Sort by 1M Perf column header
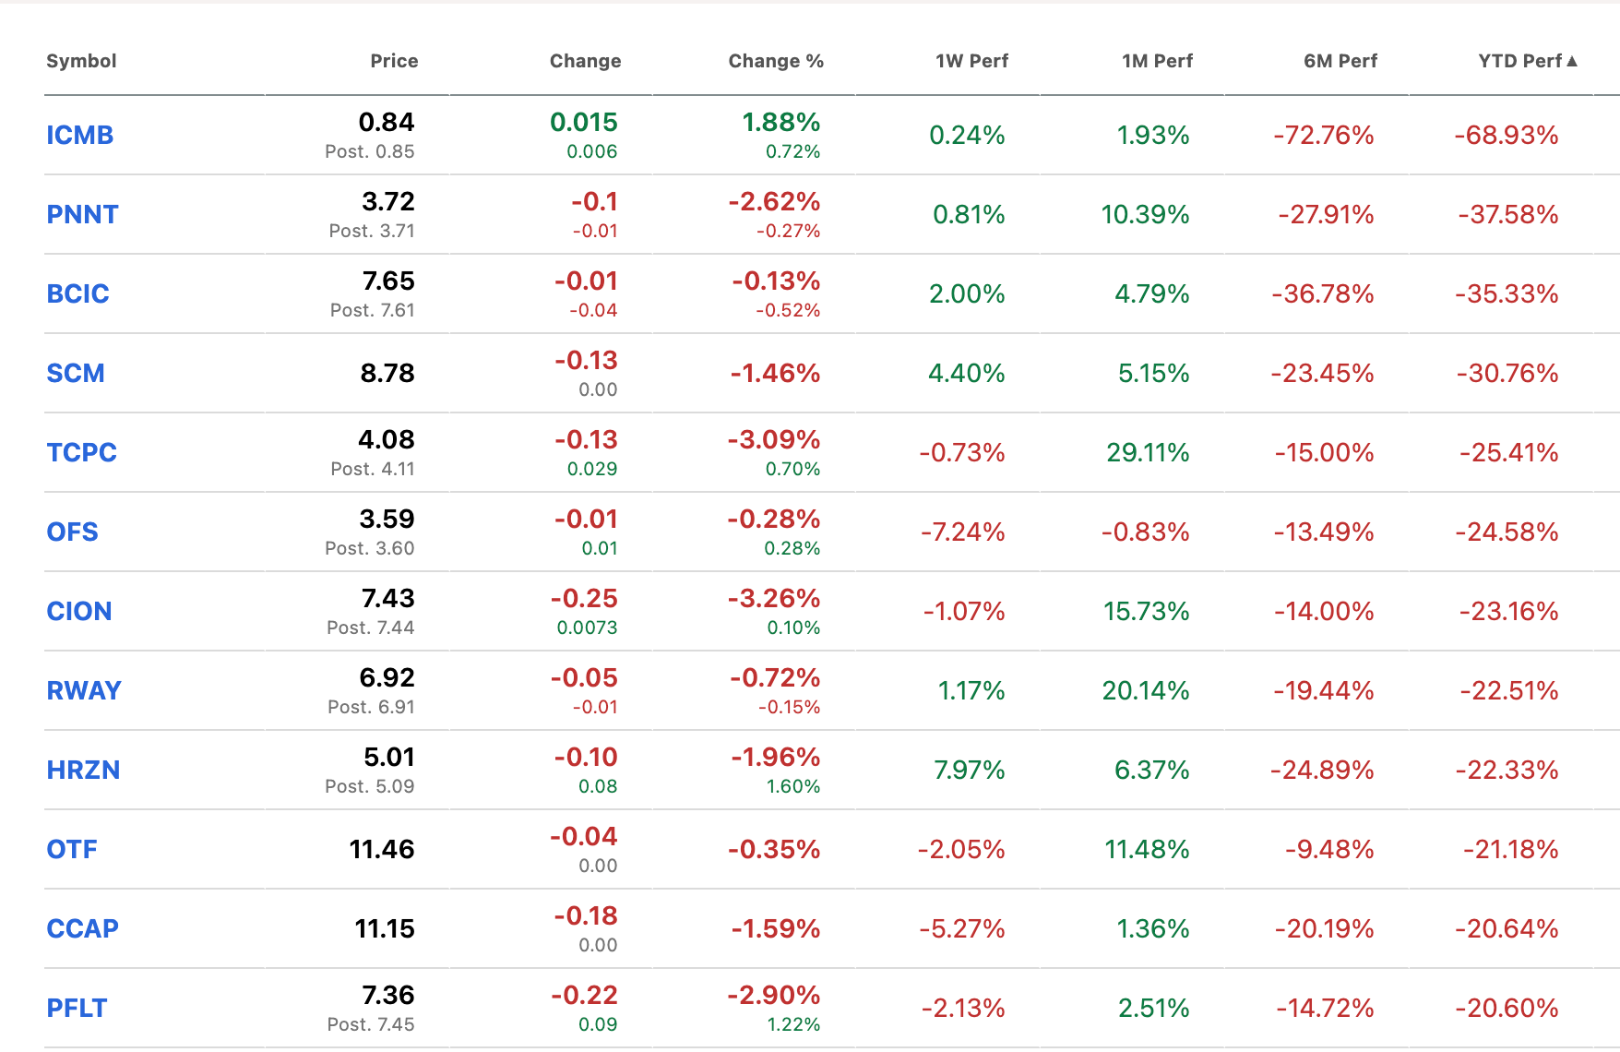The width and height of the screenshot is (1620, 1052). click(1157, 61)
